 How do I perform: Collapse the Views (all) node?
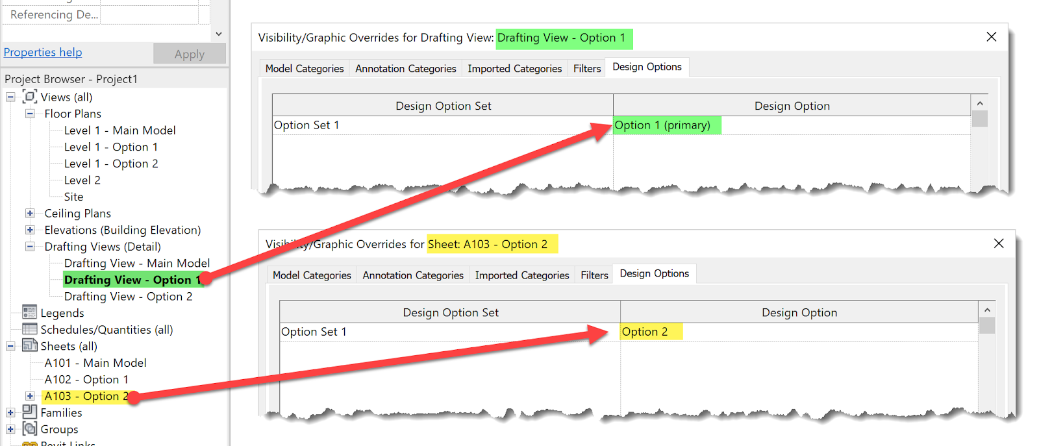(x=10, y=97)
